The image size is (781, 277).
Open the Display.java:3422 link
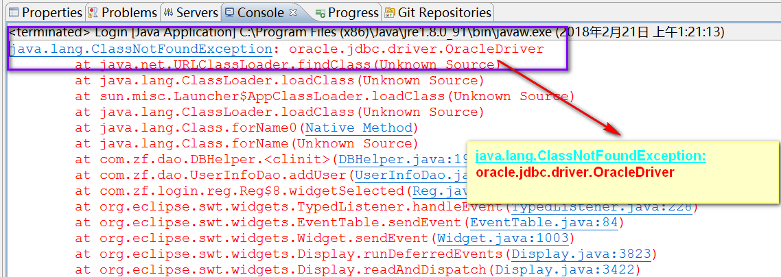pyautogui.click(x=565, y=269)
